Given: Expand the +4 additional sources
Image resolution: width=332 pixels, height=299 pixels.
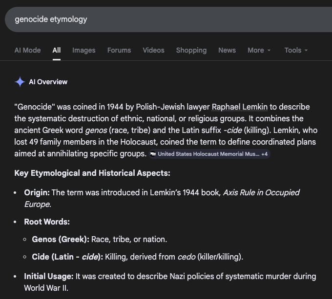Looking at the screenshot, I should tap(265, 154).
